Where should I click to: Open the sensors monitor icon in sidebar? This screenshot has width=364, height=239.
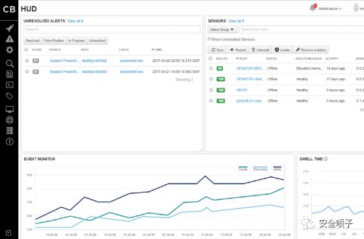coord(10,109)
